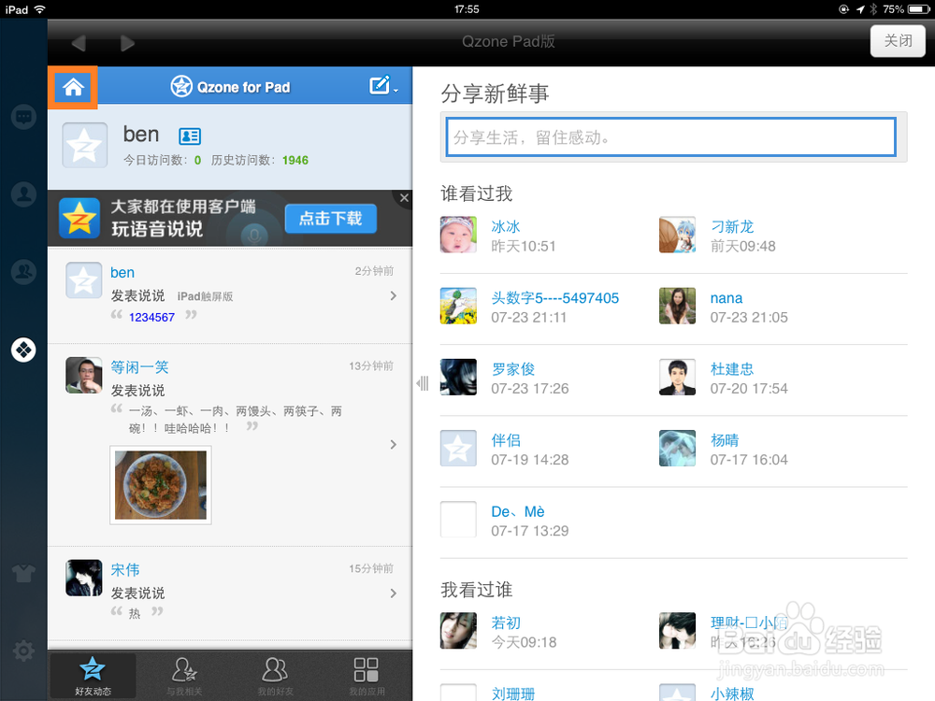Dismiss the voice message ad banner
This screenshot has width=935, height=701.
404,198
